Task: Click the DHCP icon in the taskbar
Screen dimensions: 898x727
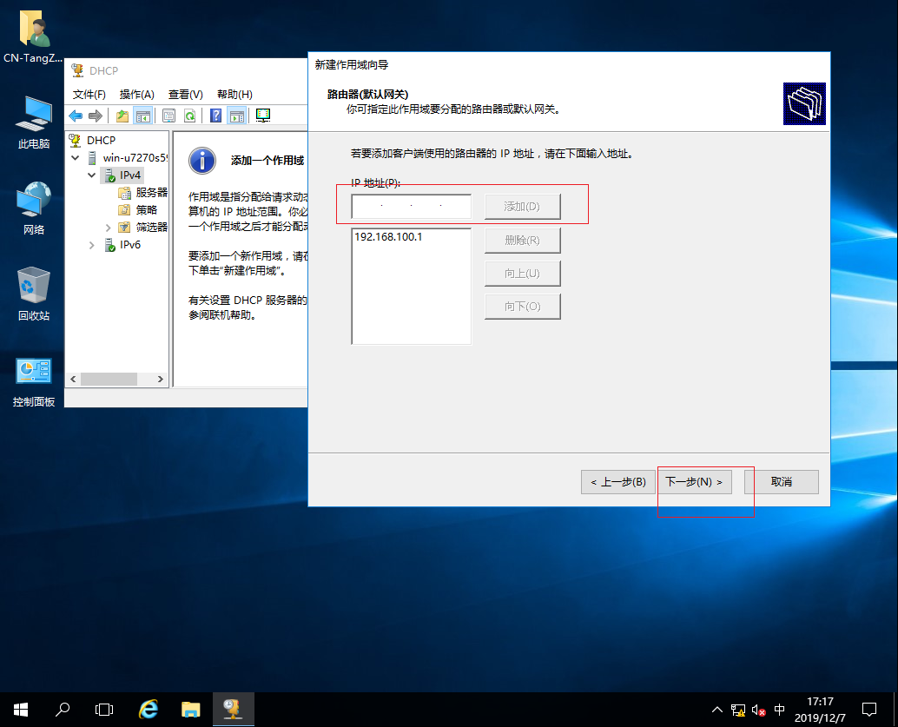Action: click(x=233, y=710)
